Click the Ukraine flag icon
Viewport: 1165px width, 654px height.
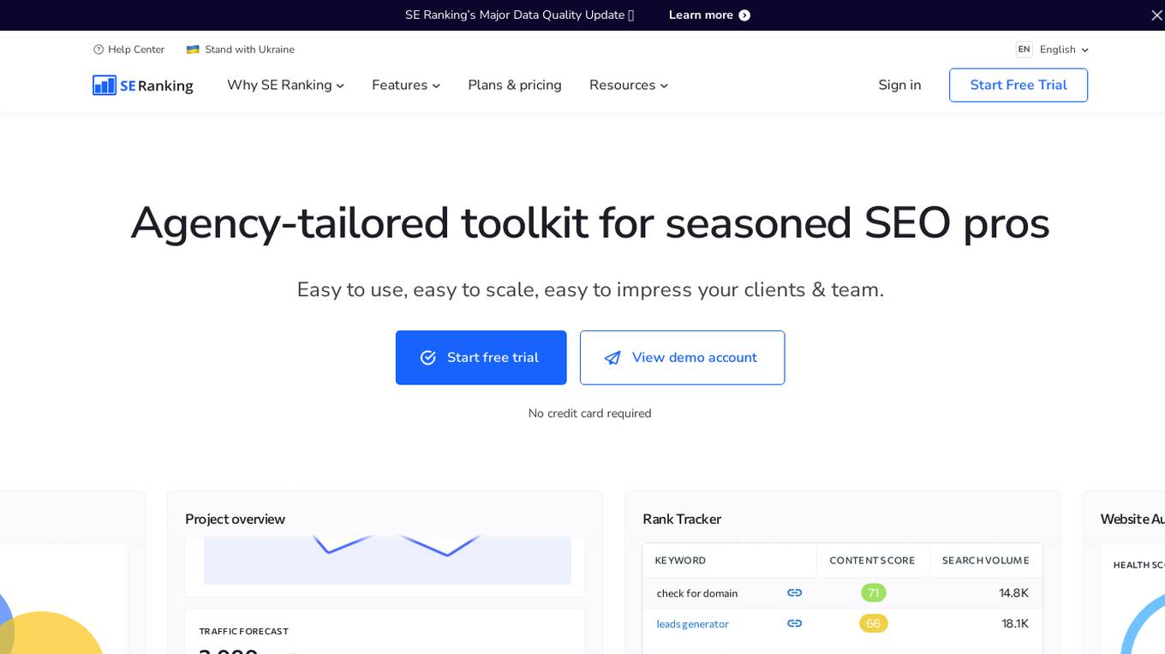pyautogui.click(x=193, y=50)
